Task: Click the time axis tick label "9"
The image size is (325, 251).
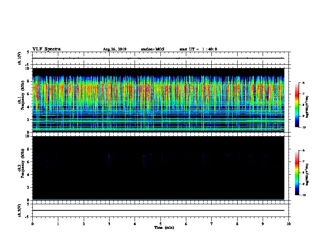Action: tap(263, 224)
